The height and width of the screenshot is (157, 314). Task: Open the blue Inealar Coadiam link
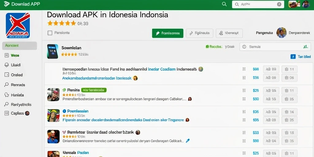pyautogui.click(x=162, y=69)
